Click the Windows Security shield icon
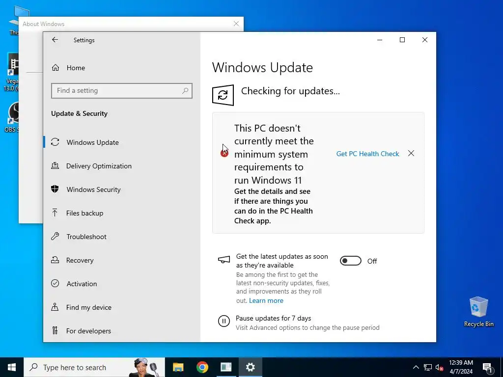 pyautogui.click(x=55, y=189)
